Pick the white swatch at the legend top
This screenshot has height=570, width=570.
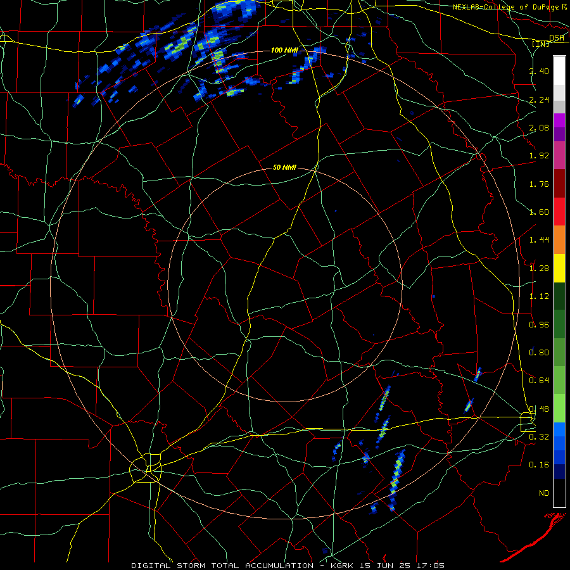coord(559,70)
